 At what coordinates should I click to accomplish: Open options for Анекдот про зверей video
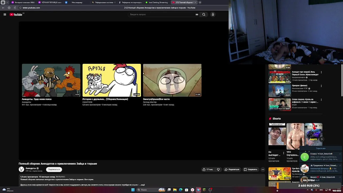click(x=321, y=72)
